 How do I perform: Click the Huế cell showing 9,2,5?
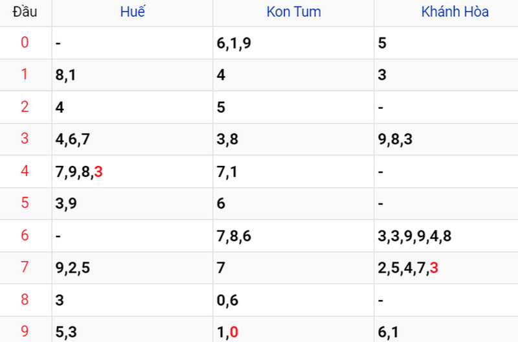(x=133, y=268)
